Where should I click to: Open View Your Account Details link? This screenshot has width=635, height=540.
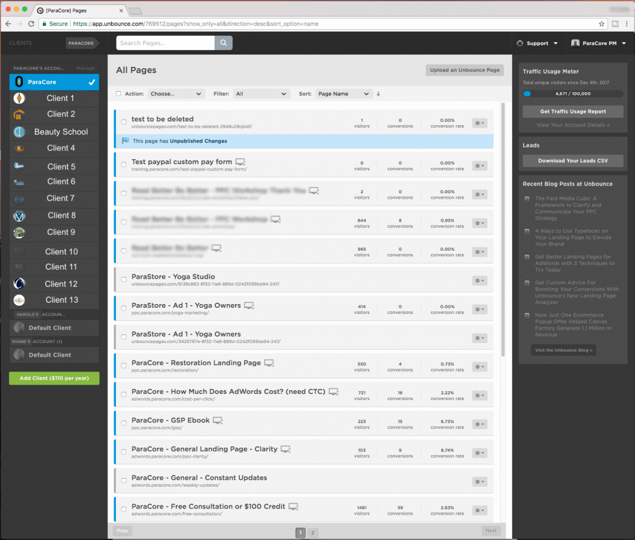(572, 125)
